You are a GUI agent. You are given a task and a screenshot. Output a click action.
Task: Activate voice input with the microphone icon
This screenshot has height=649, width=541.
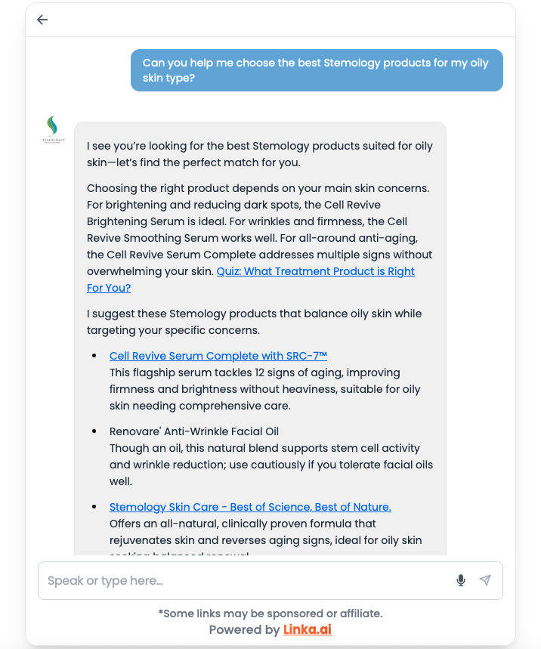pos(461,580)
